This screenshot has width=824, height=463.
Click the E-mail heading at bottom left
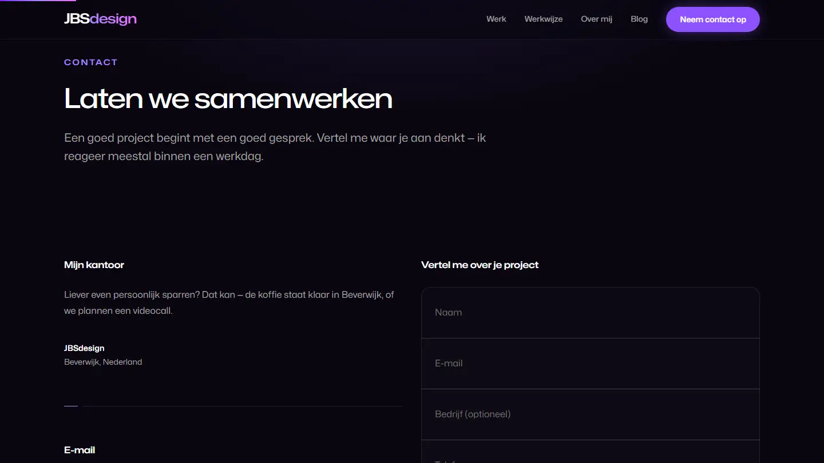click(x=80, y=450)
